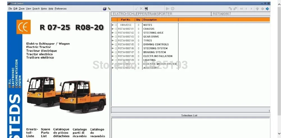Click the second grayed link-chain toolbar icon
281x138 pixels.
click(235, 9)
